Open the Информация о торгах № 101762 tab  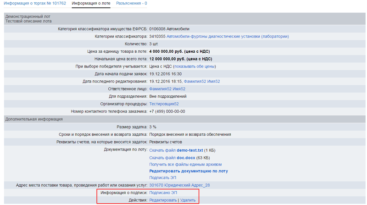pyautogui.click(x=35, y=3)
